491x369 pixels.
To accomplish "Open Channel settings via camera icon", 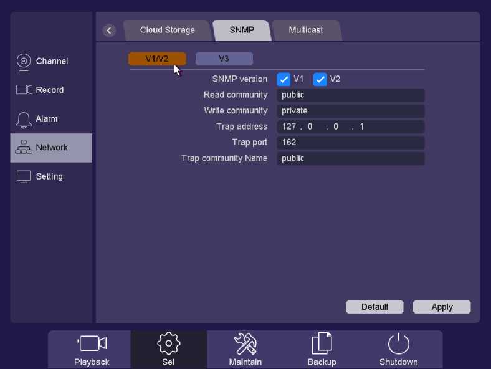I will pyautogui.click(x=24, y=61).
